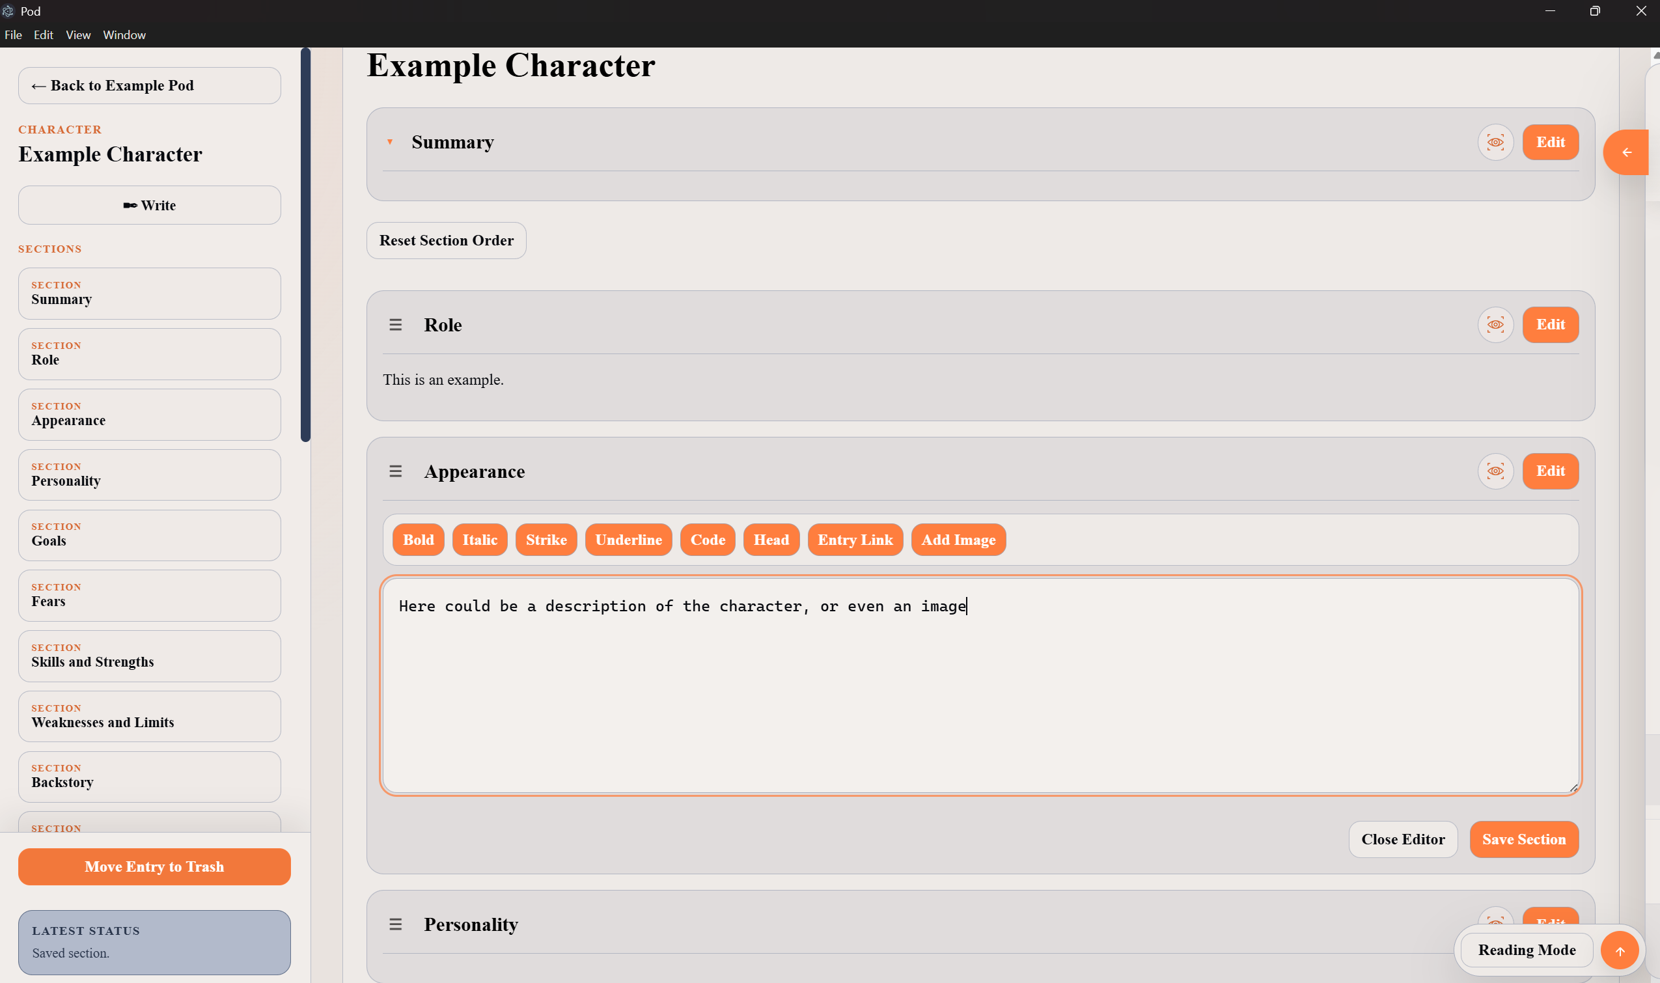Click inside the Appearance text editor
The width and height of the screenshot is (1660, 983).
(980, 685)
